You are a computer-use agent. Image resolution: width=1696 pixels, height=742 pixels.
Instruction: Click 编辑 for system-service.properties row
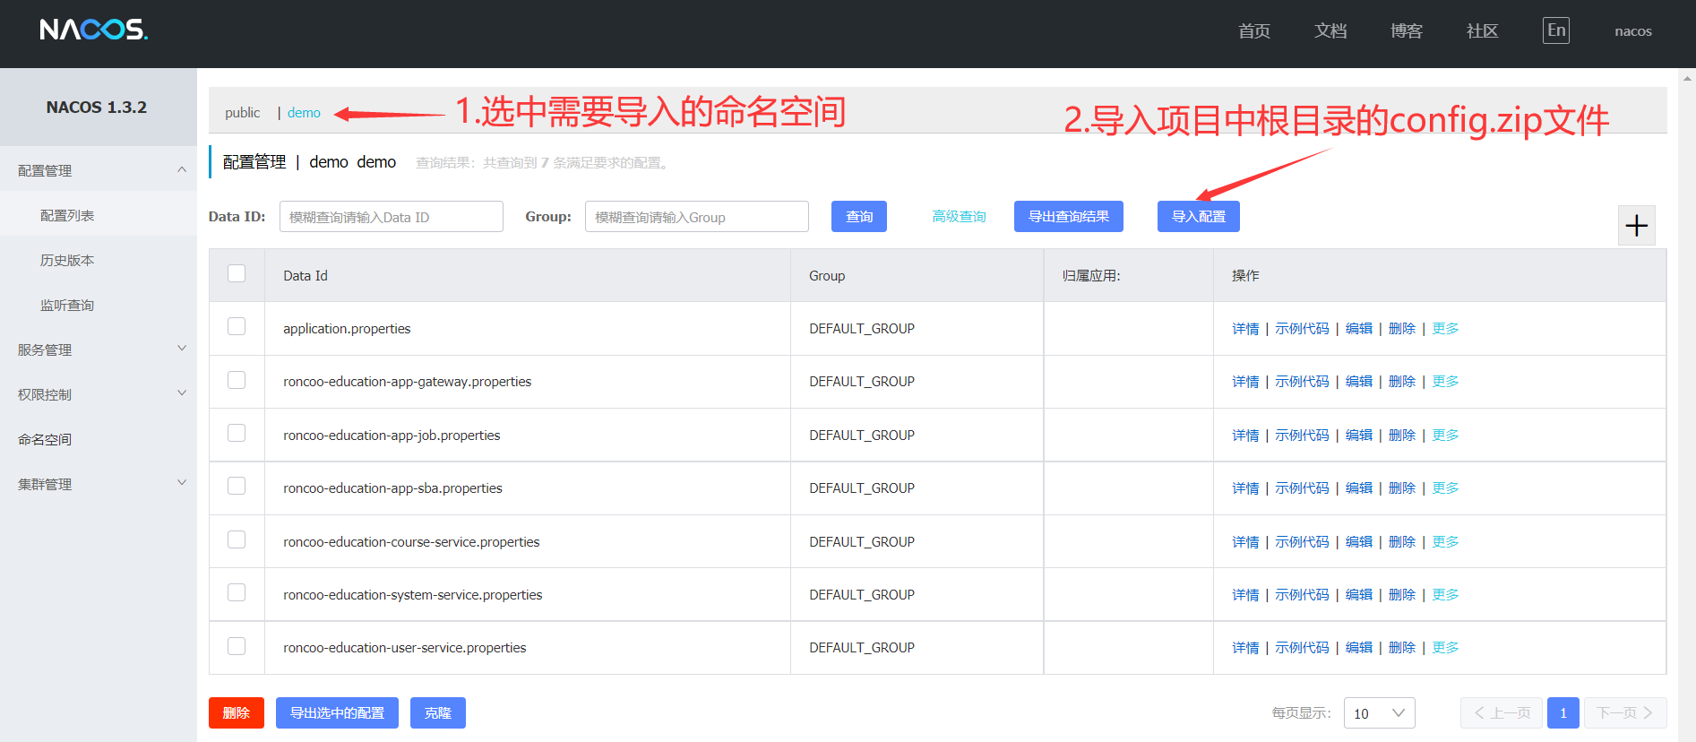click(x=1359, y=595)
